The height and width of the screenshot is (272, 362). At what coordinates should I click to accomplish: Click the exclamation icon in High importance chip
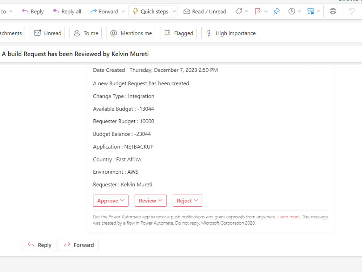[x=209, y=33]
